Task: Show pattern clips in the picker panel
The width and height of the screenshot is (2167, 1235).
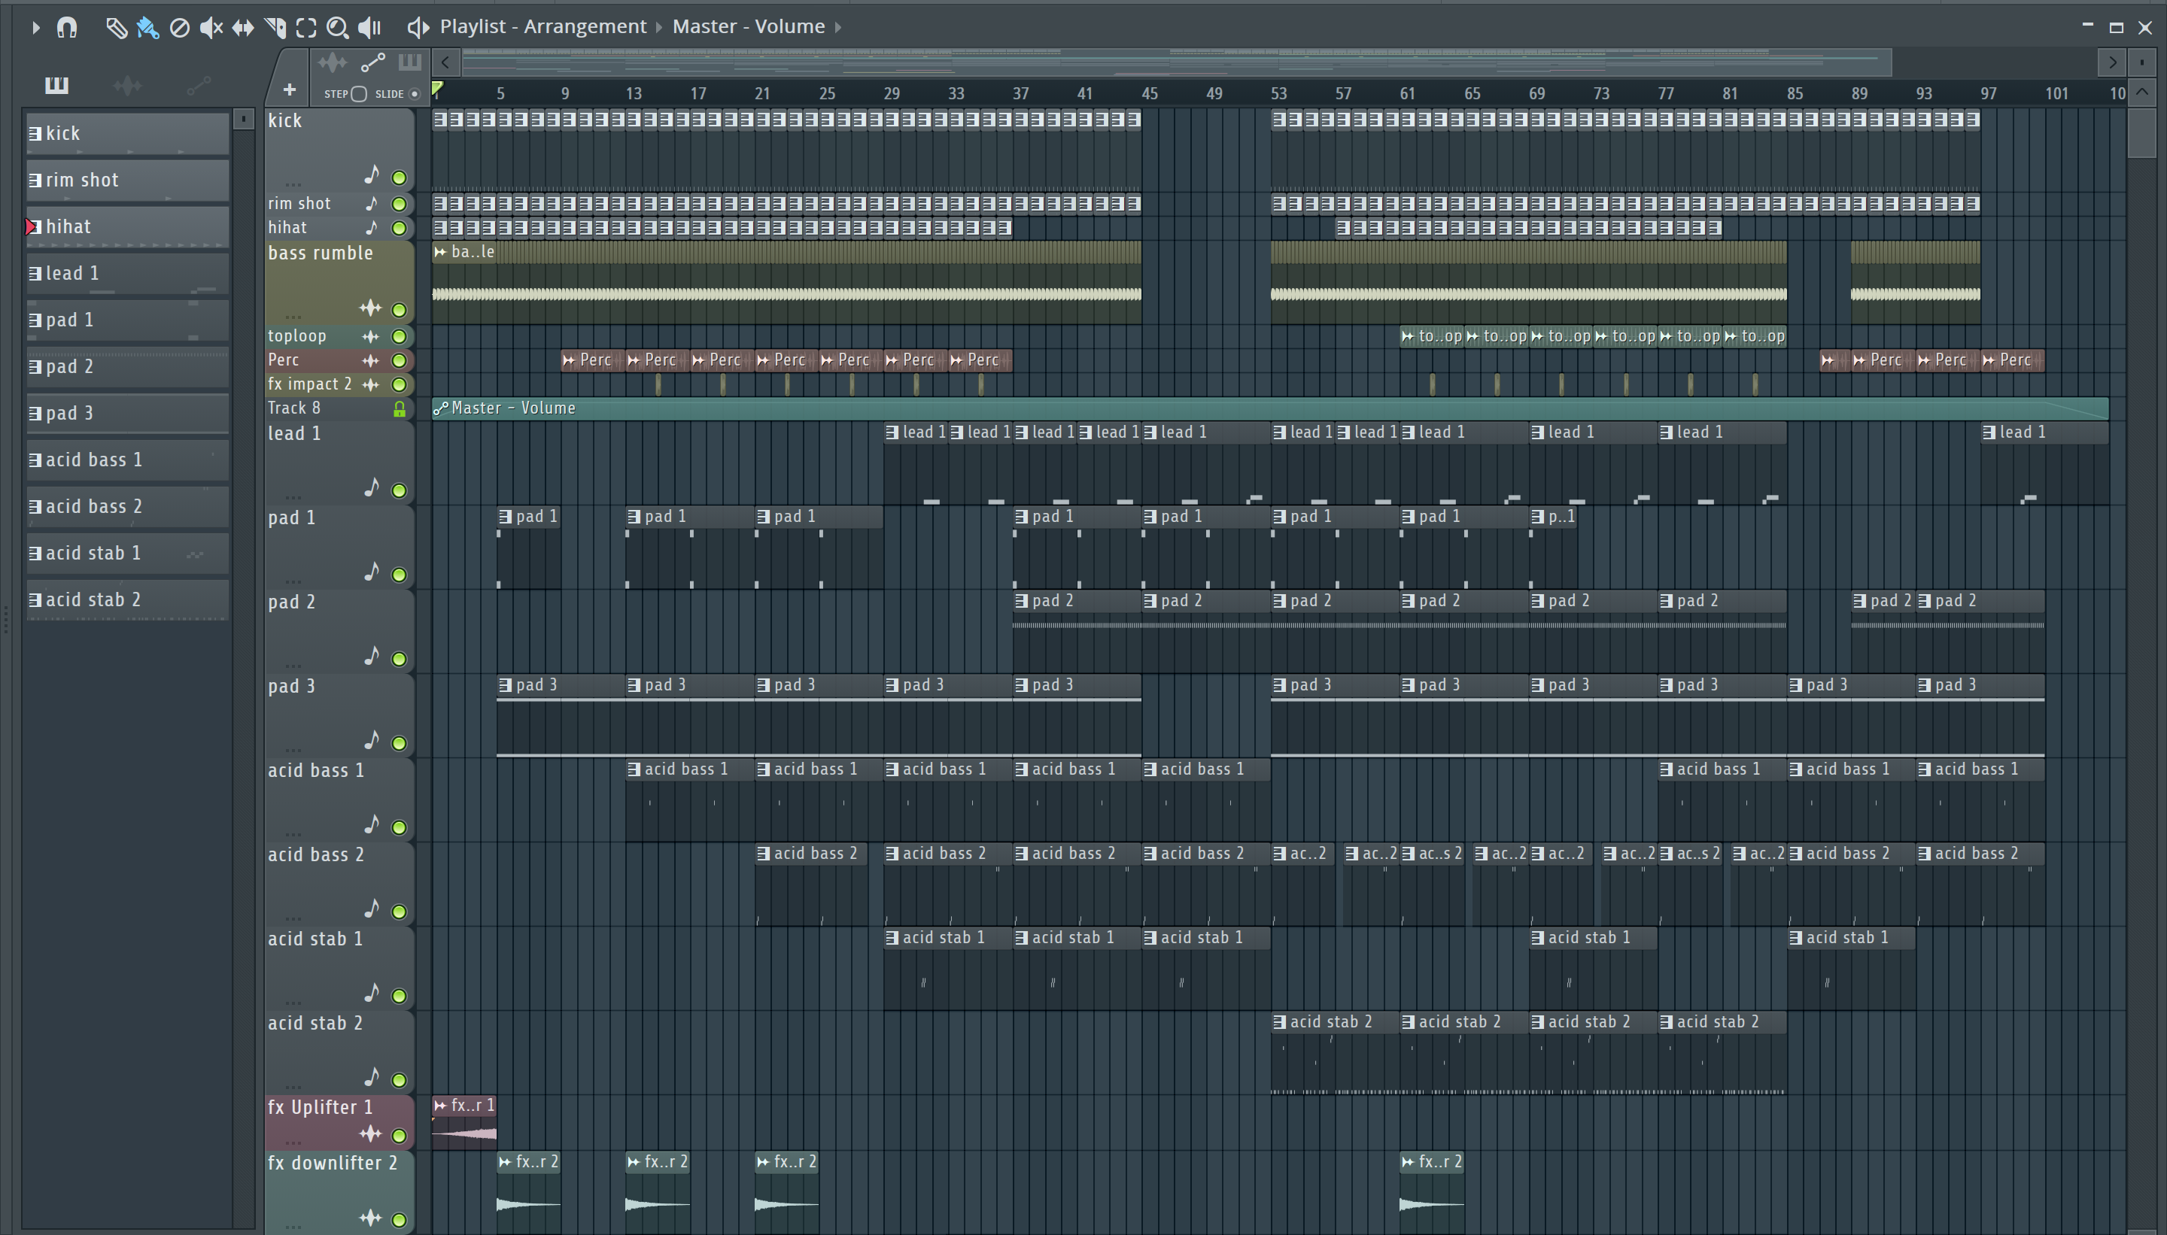Action: tap(57, 85)
